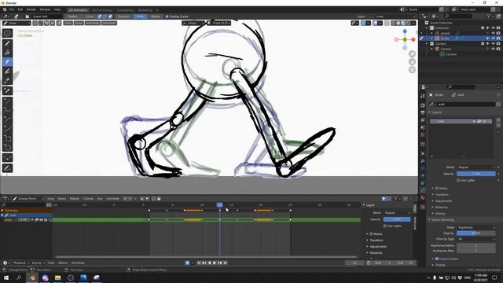The height and width of the screenshot is (283, 503).
Task: Open the Draw mode dropdown
Action: tap(17, 23)
